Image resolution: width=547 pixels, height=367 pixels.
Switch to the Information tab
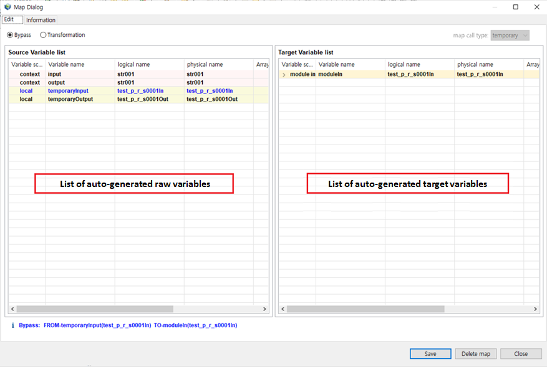40,19
